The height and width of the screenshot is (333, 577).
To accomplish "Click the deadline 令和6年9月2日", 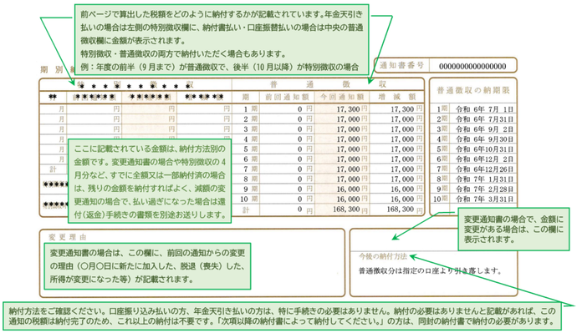I will [484, 129].
